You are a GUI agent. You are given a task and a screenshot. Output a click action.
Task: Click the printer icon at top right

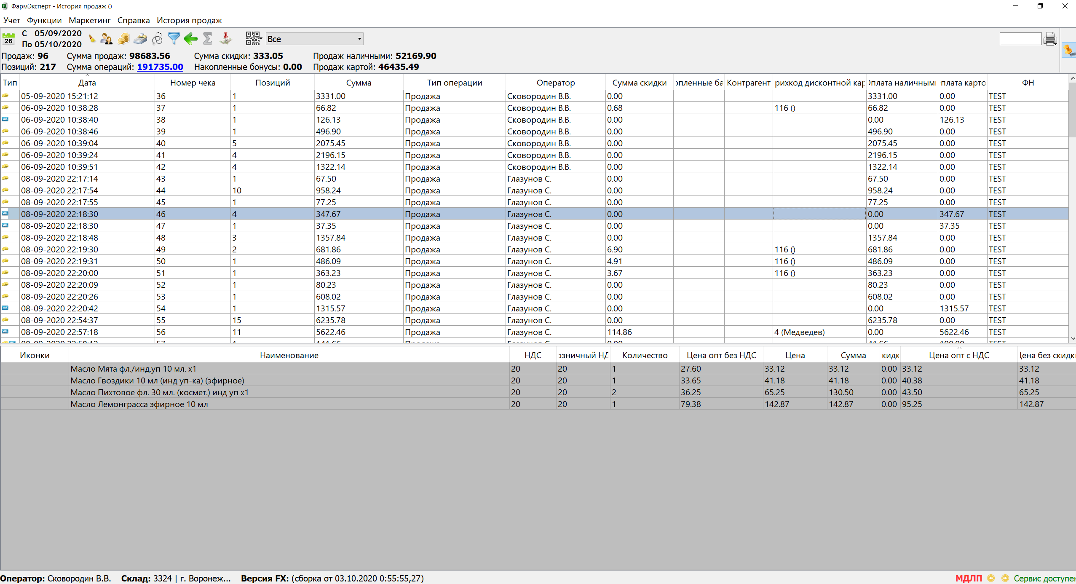(x=1050, y=39)
